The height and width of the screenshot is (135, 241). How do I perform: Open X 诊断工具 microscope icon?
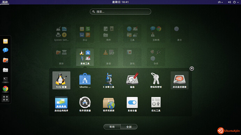[109, 80]
